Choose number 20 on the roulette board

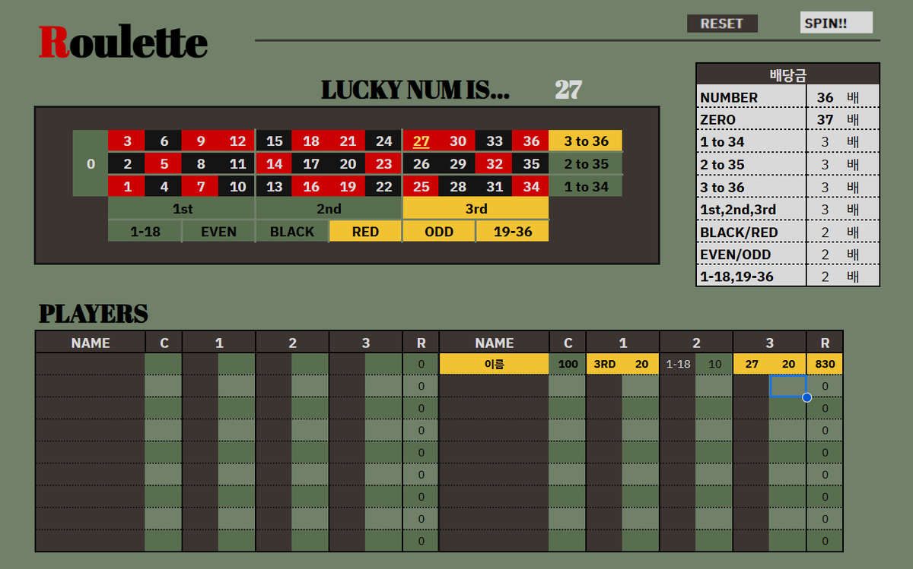click(348, 163)
